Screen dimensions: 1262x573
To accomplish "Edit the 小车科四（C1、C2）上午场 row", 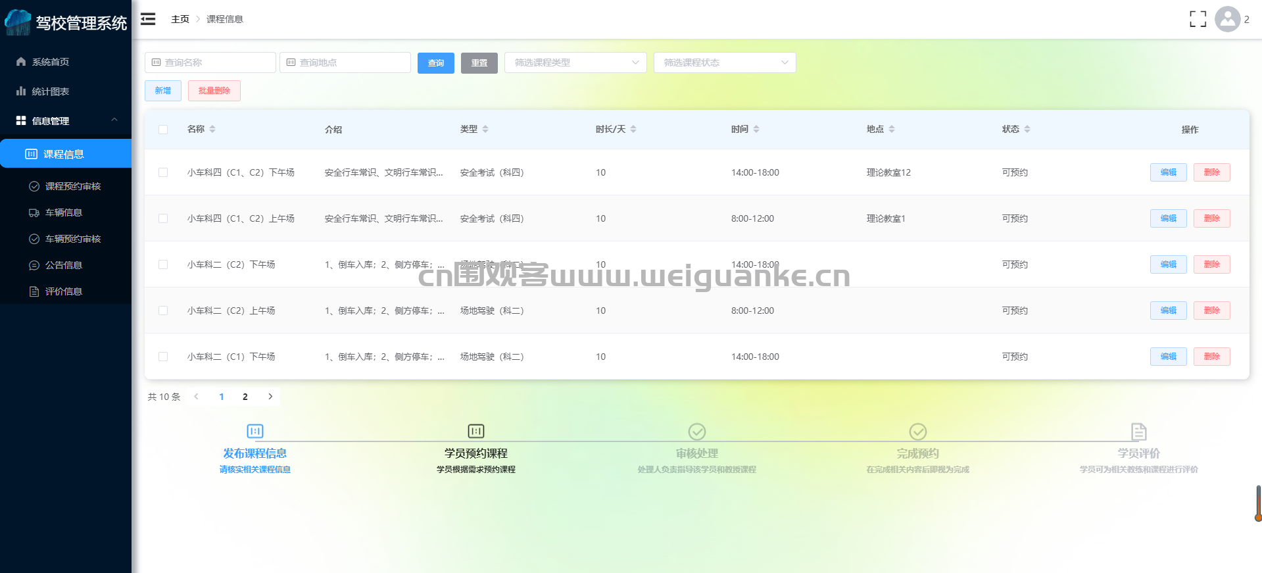I will click(1169, 218).
